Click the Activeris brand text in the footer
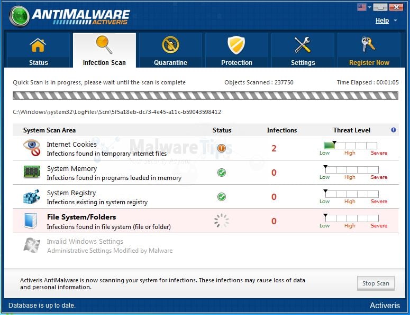The width and height of the screenshot is (410, 315). click(x=385, y=306)
